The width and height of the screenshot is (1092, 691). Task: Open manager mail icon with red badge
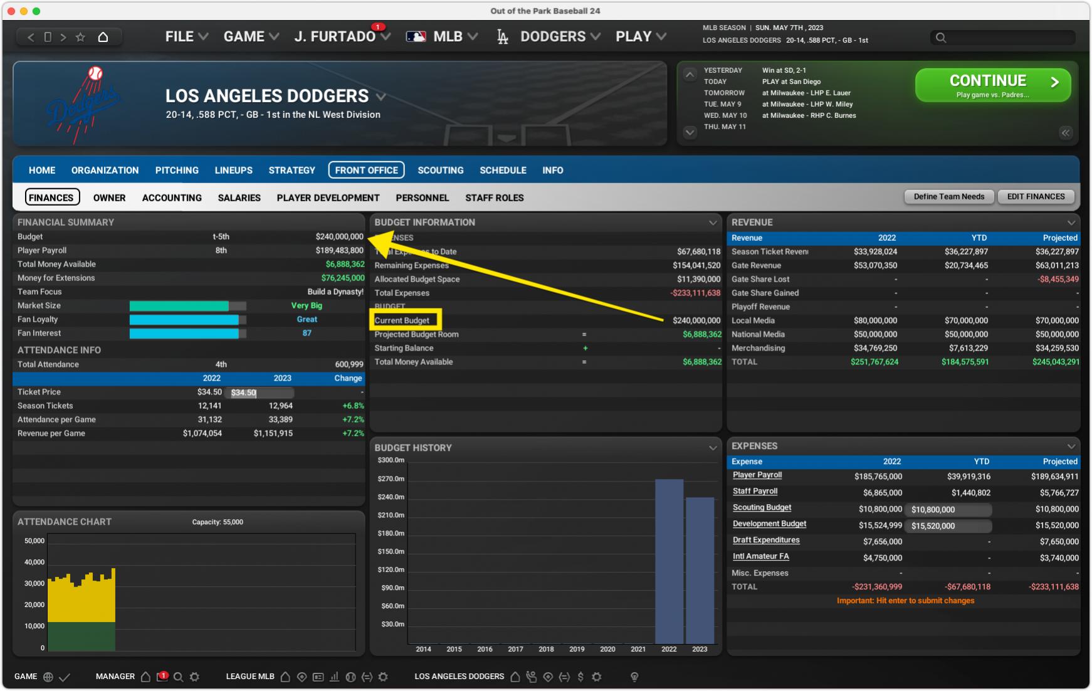[x=162, y=677]
